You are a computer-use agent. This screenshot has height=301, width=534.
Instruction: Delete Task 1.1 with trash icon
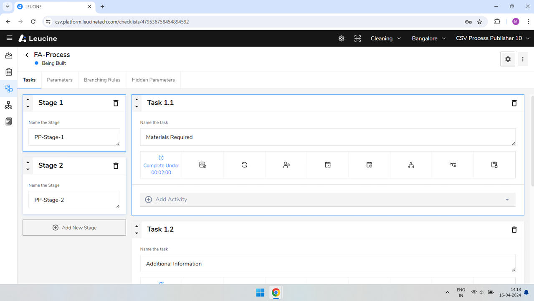pyautogui.click(x=514, y=103)
